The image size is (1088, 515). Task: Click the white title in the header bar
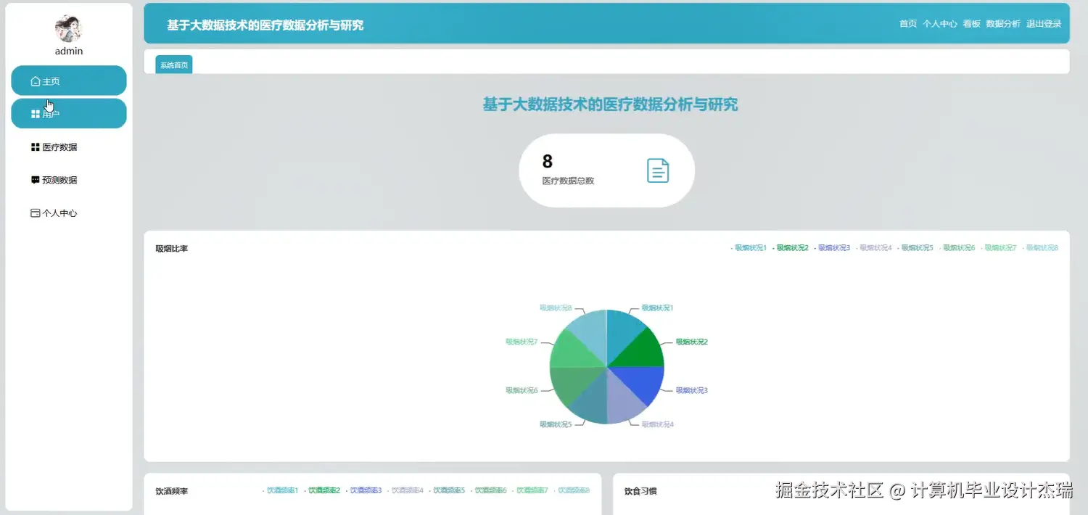pyautogui.click(x=265, y=25)
